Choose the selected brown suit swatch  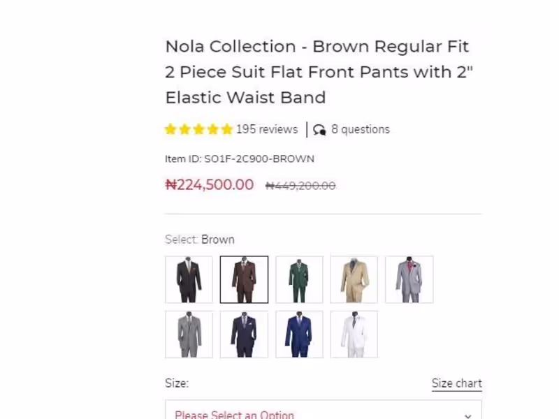[x=244, y=279]
